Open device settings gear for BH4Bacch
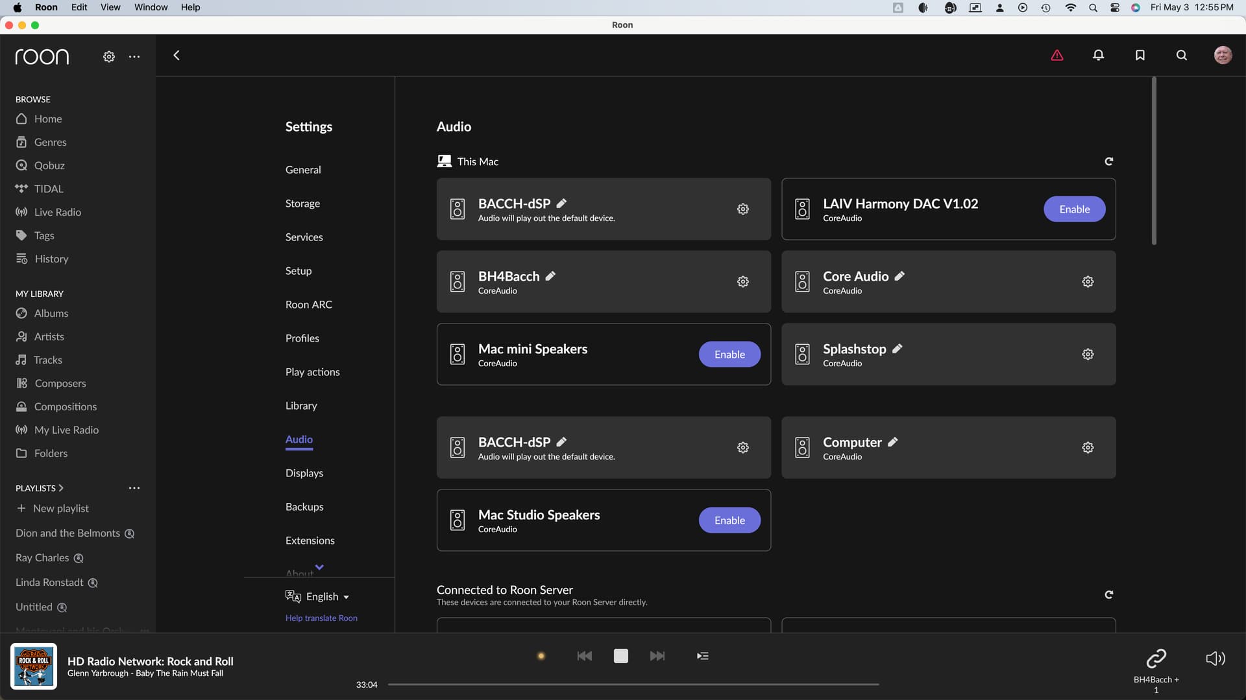 pos(743,281)
